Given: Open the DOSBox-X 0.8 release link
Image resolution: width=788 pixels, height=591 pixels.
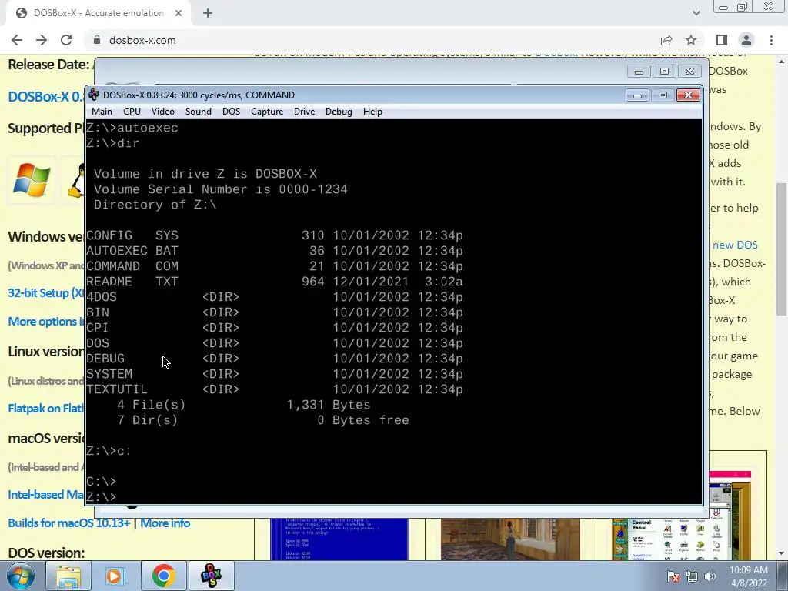Looking at the screenshot, I should coord(45,96).
